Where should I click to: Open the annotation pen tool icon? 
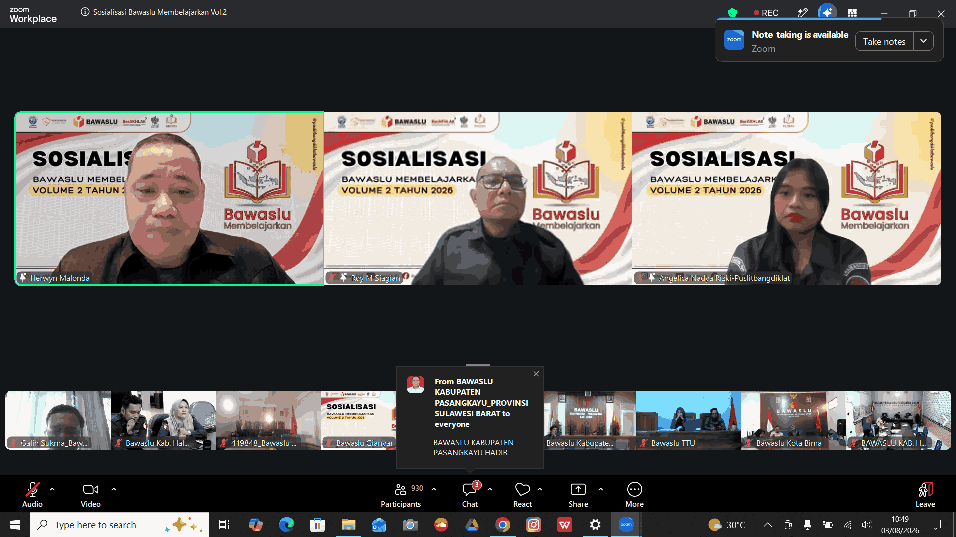click(802, 13)
